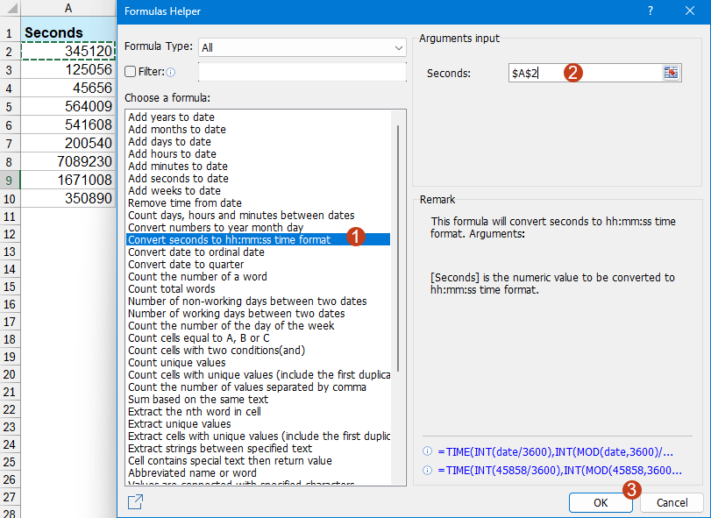Pick 'Count total words' from formula list
This screenshot has height=518, width=711.
click(171, 288)
